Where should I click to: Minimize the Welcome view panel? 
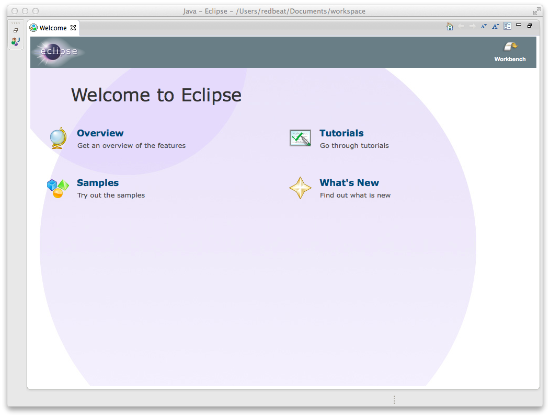point(519,25)
